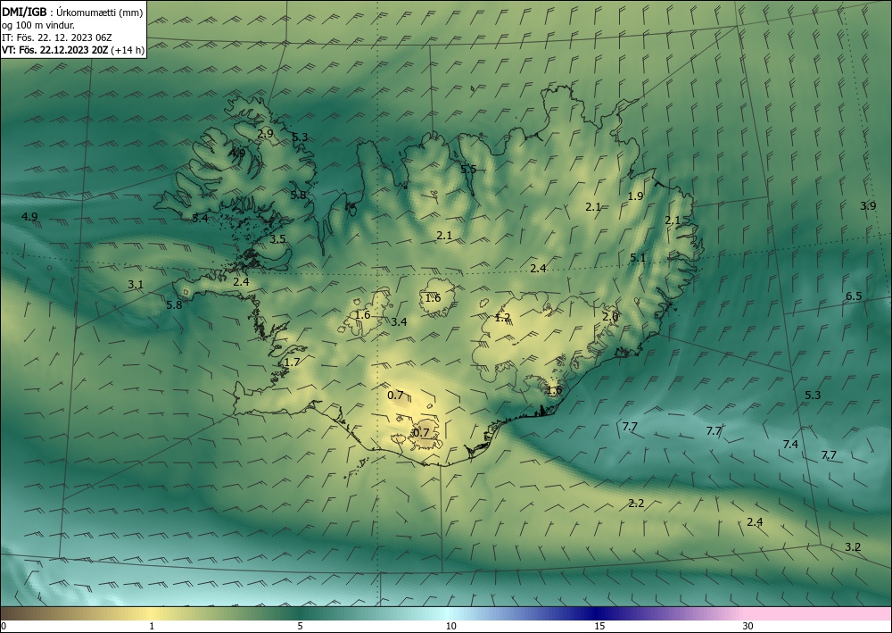Select the 'VT: Fös. 22.12.2023 20Z (+14 h)' line
The image size is (892, 633).
(73, 50)
